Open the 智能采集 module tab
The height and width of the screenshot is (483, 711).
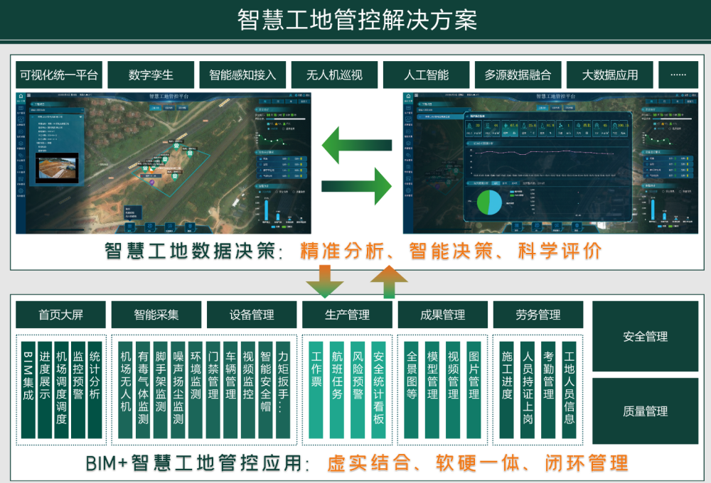[156, 315]
